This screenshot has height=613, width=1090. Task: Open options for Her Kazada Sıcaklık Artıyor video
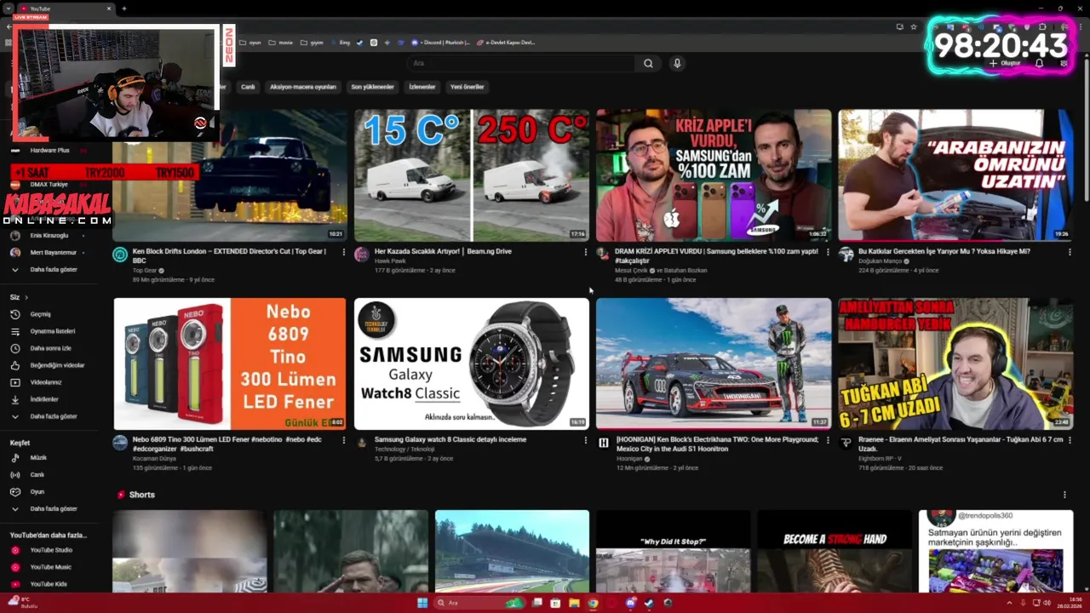585,252
